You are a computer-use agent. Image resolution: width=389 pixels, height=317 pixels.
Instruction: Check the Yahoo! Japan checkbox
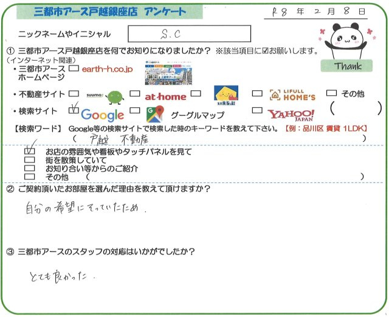click(x=257, y=110)
